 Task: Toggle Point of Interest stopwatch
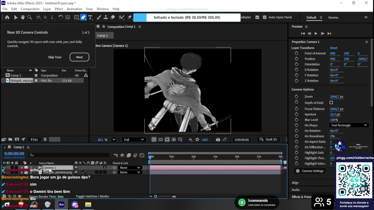(297, 53)
